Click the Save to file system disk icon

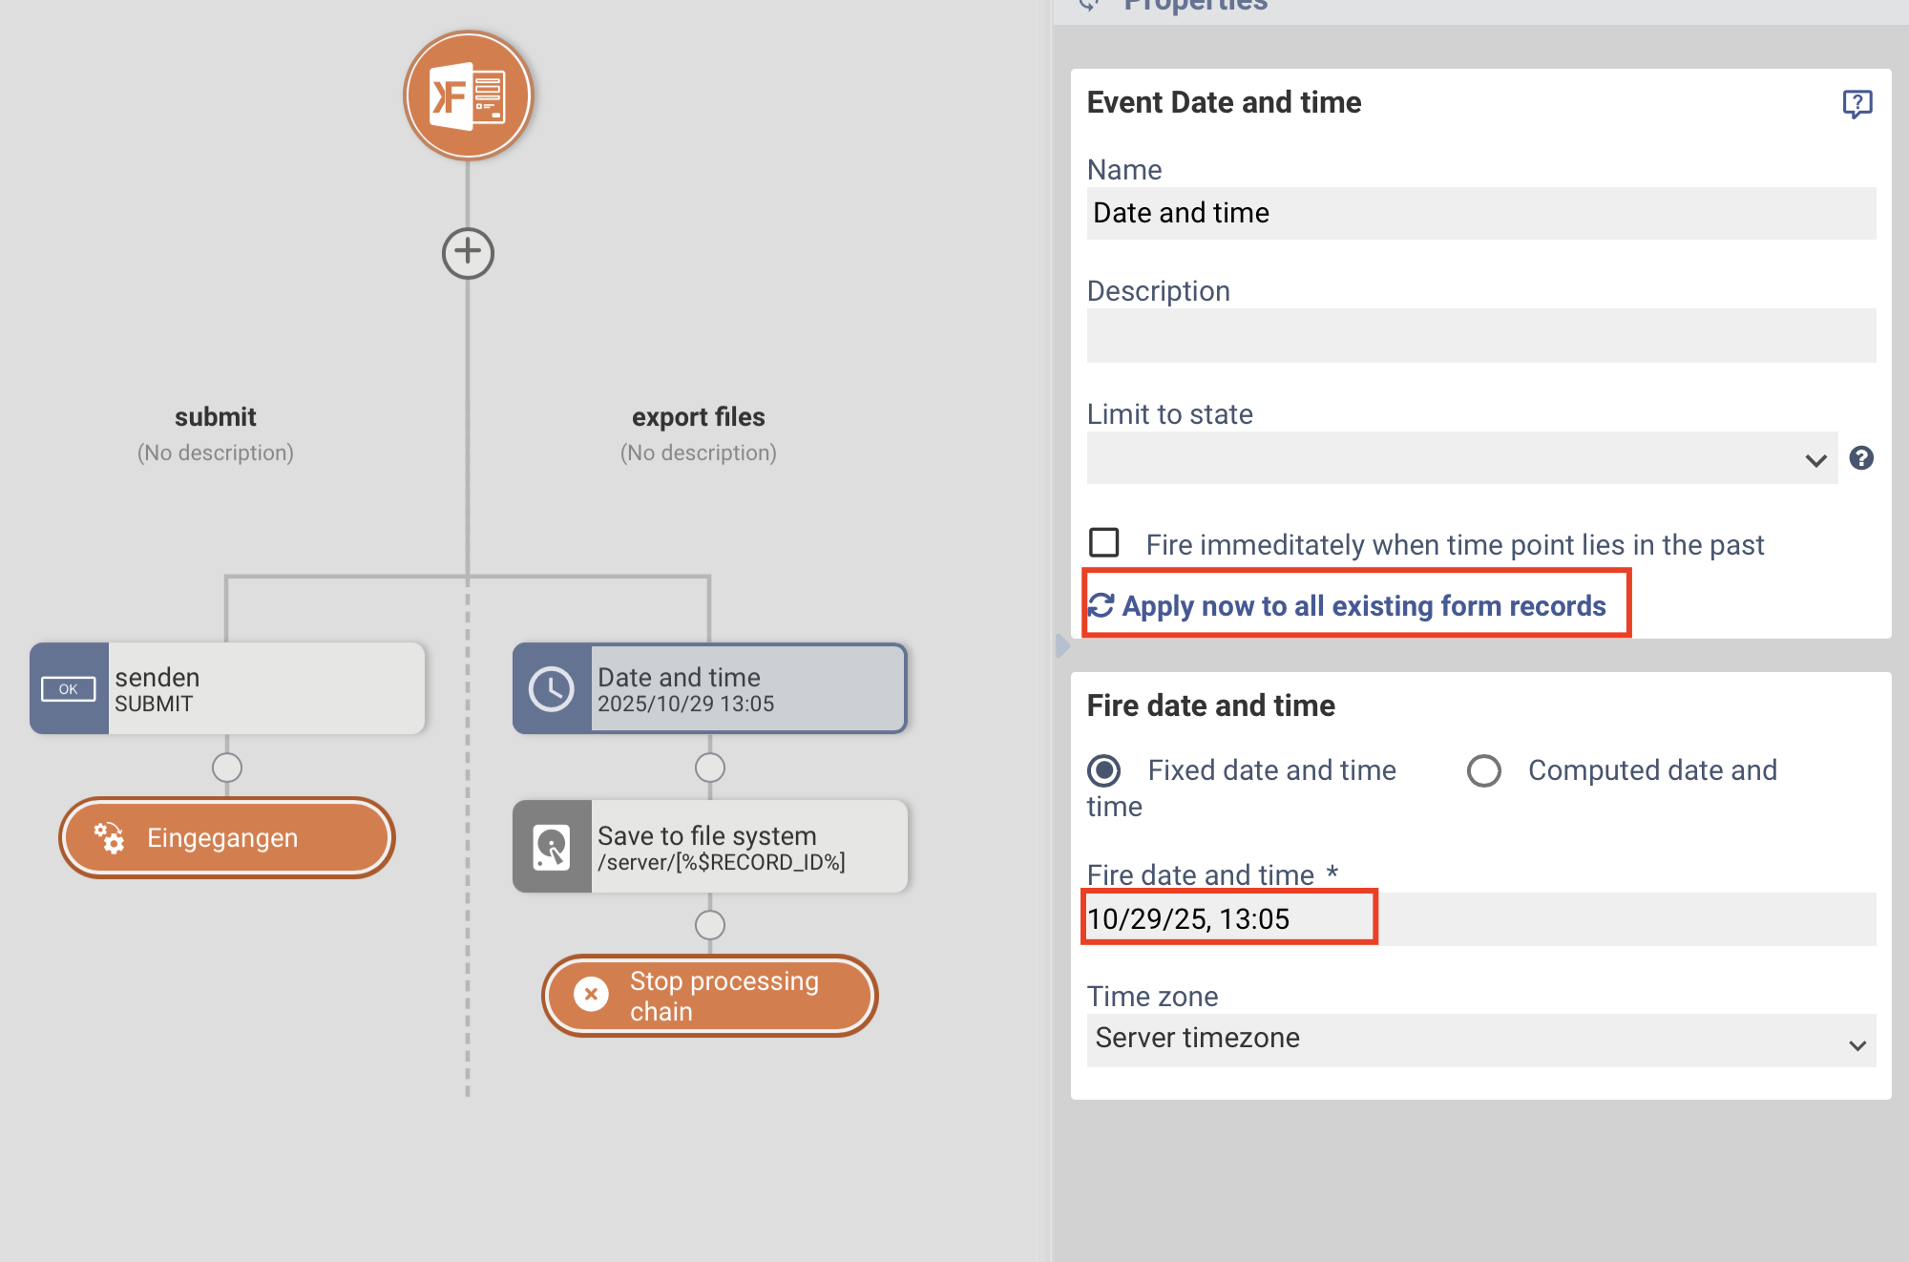[x=552, y=847]
